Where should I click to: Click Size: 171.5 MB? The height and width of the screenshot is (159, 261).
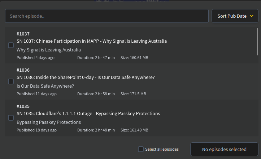(x=133, y=94)
